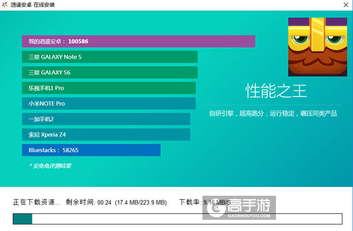Click the 17.4 MB/223.9 MB size text

click(141, 202)
